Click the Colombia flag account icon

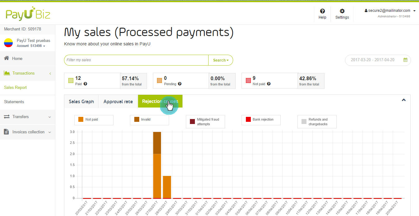pos(8,43)
